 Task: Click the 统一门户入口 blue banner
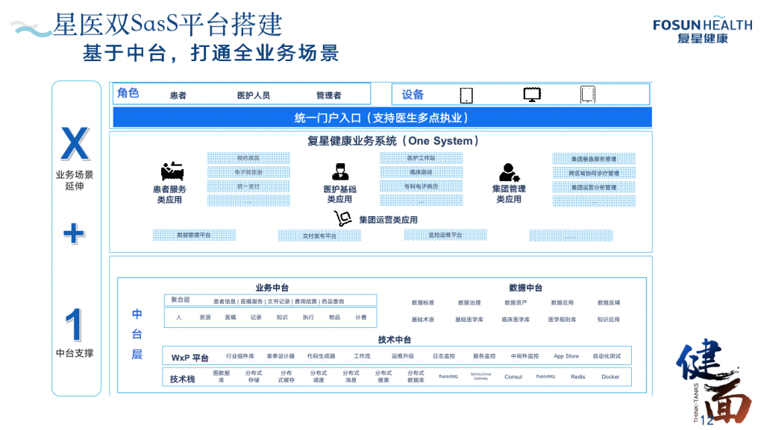tap(381, 118)
